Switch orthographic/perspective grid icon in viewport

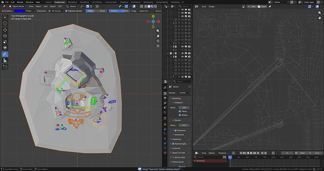pos(158,46)
